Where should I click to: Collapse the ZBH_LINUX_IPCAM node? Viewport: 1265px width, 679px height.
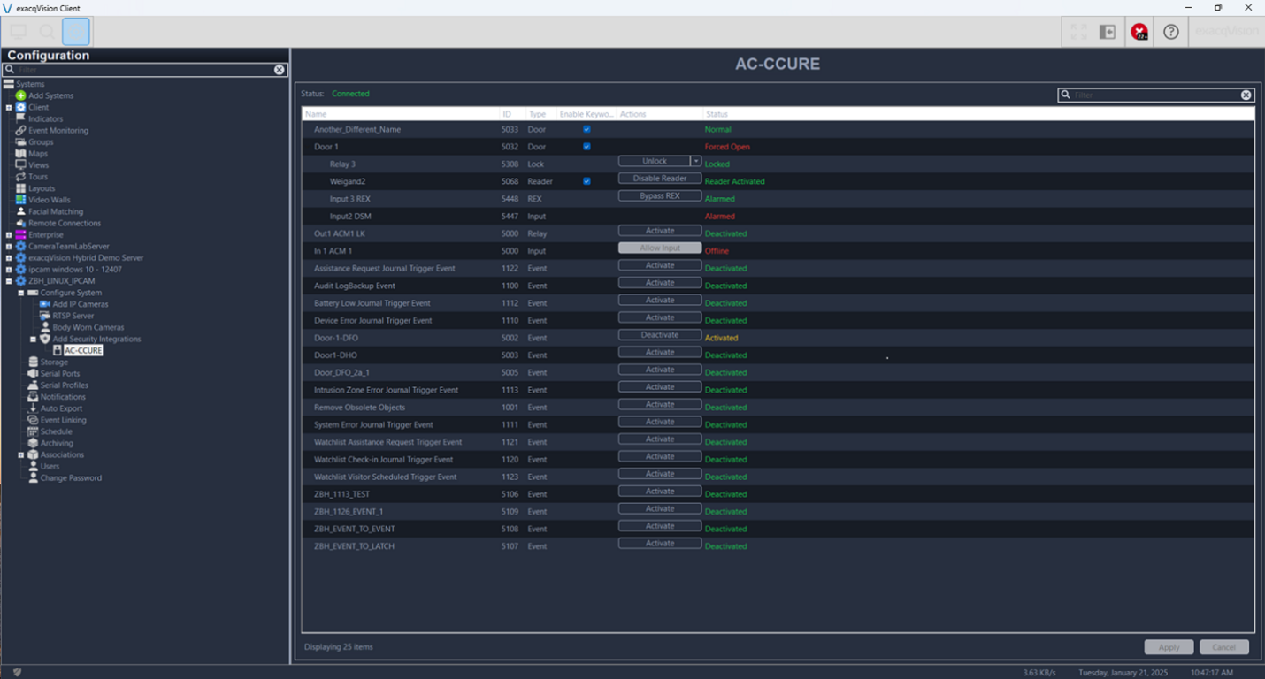pos(9,281)
